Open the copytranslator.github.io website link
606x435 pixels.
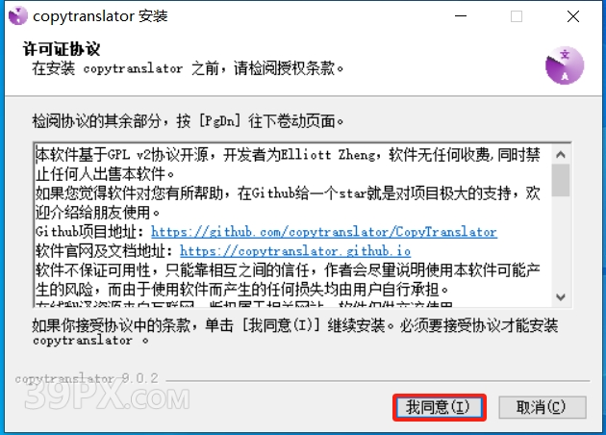click(x=295, y=251)
